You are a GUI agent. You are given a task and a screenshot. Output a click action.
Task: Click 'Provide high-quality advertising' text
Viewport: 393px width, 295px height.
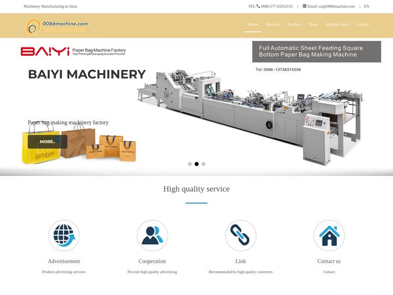152,272
